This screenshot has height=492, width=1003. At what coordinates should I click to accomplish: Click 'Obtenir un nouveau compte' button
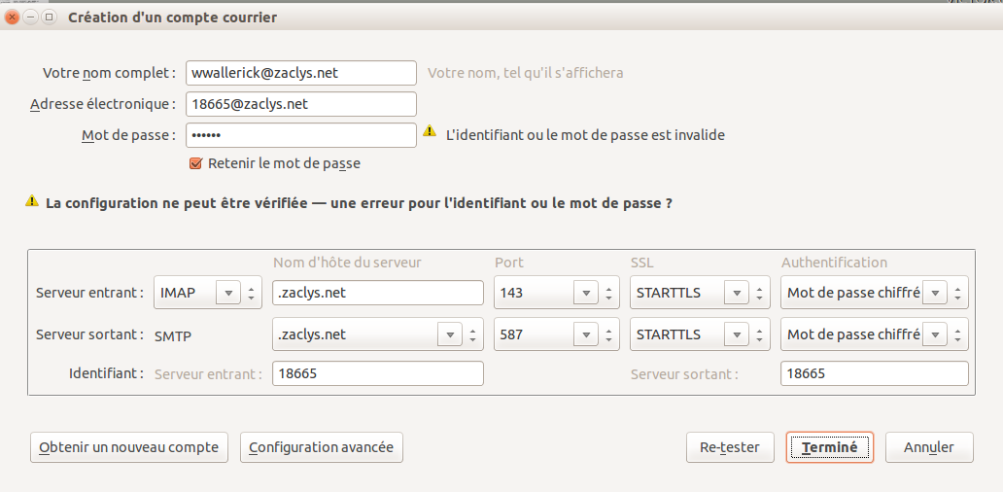[x=129, y=447]
